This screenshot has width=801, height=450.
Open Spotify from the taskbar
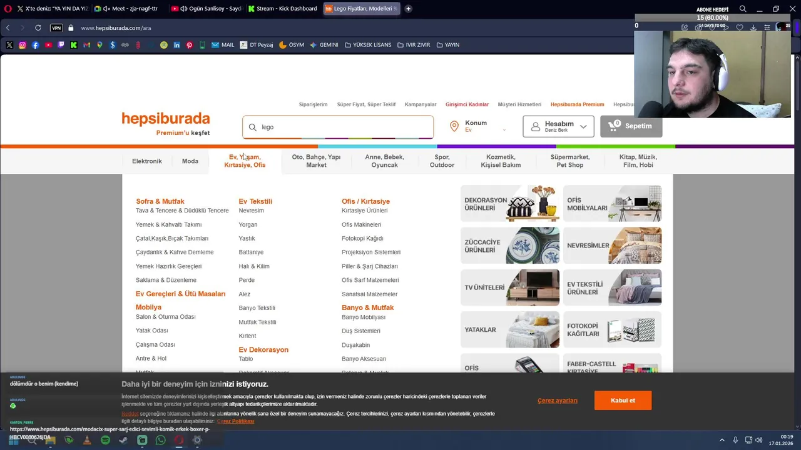point(105,440)
